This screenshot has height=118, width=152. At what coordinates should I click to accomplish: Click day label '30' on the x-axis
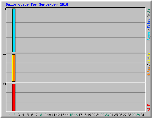[x=138, y=115]
